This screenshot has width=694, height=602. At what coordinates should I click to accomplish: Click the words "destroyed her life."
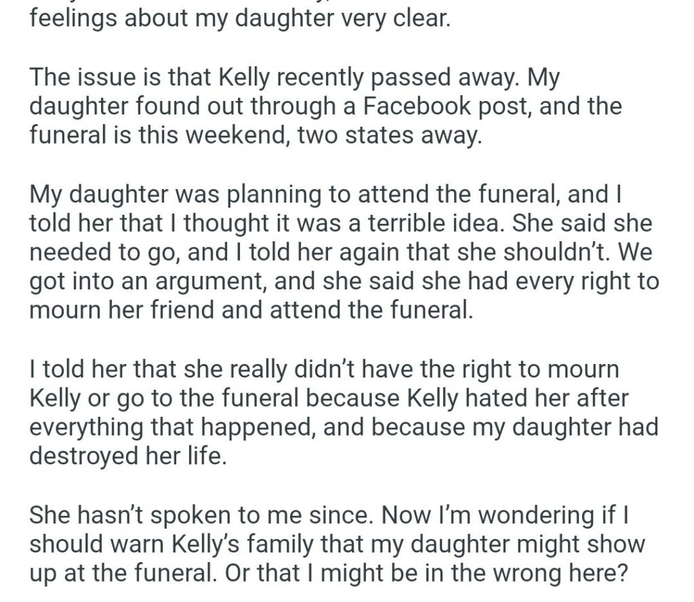coord(128,456)
